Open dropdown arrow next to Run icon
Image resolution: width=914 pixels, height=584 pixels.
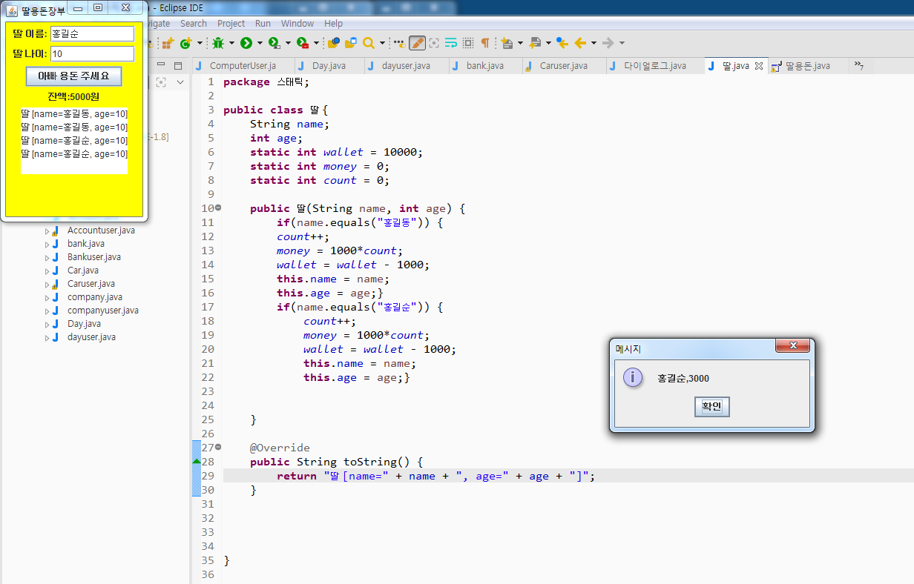[x=260, y=43]
